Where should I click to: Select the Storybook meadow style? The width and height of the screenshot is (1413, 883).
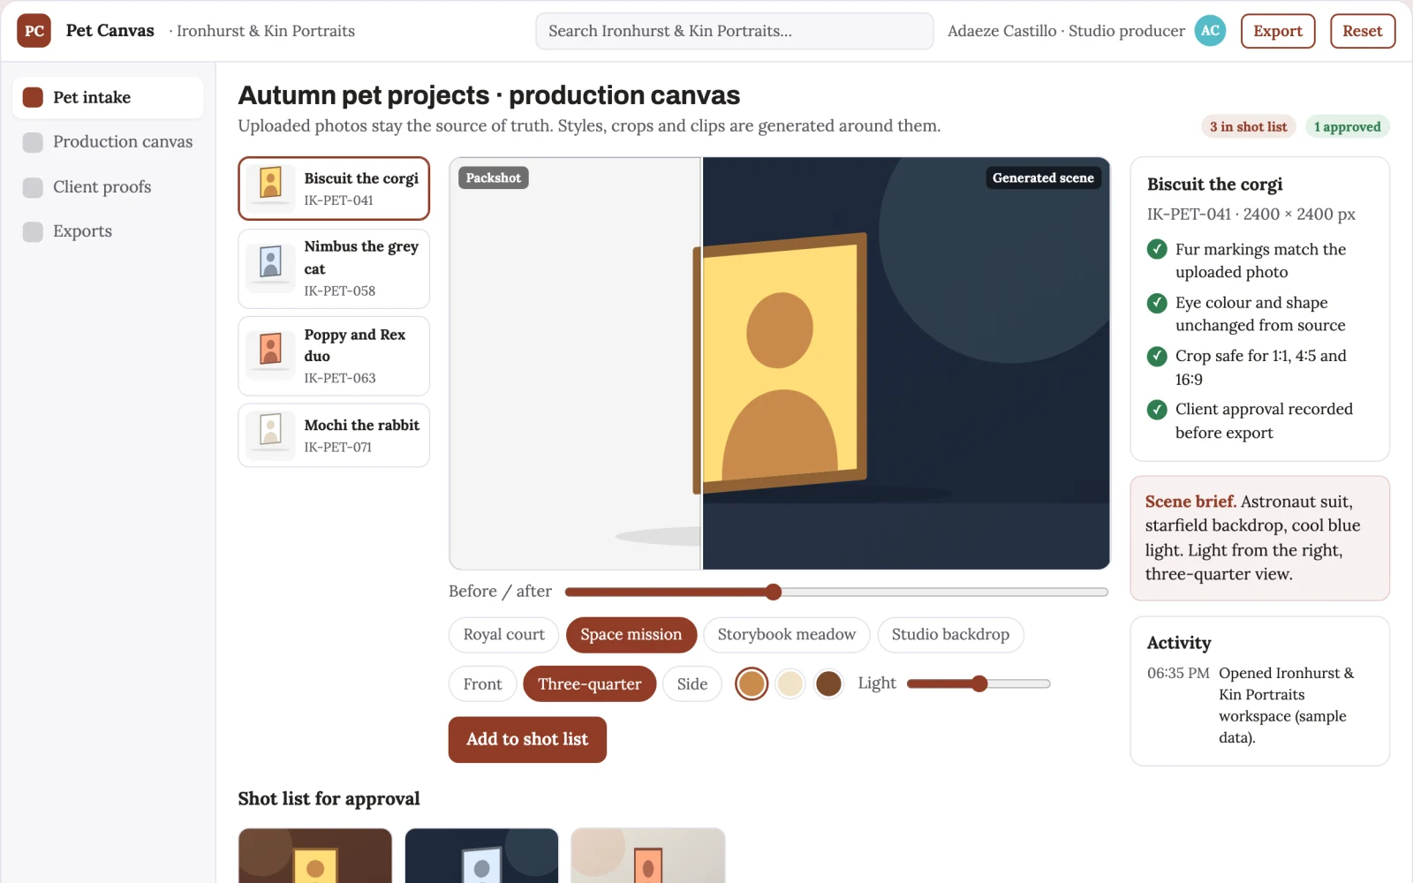tap(787, 635)
